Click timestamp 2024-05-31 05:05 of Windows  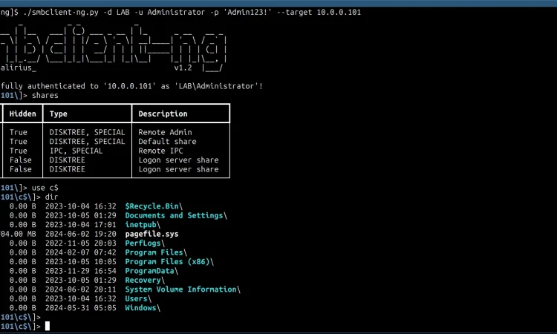click(x=81, y=308)
